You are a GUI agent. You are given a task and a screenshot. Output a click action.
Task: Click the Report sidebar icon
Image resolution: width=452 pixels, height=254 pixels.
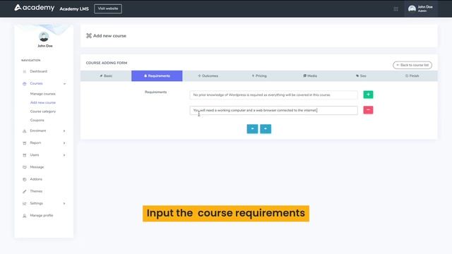click(25, 143)
